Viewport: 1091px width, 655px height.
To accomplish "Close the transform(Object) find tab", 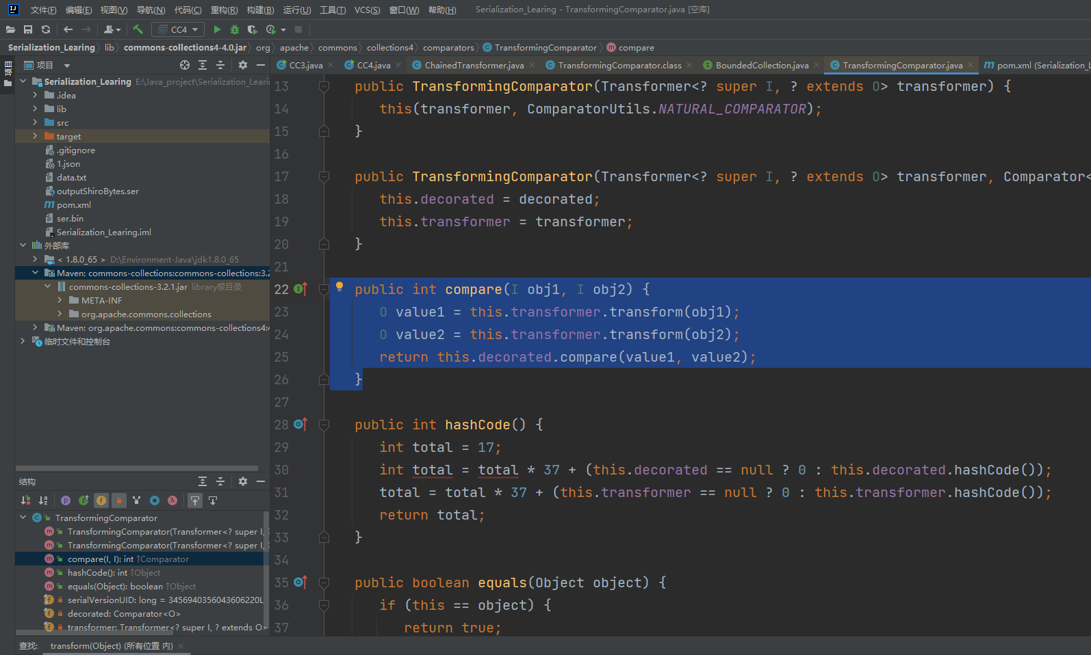I will click(x=181, y=646).
